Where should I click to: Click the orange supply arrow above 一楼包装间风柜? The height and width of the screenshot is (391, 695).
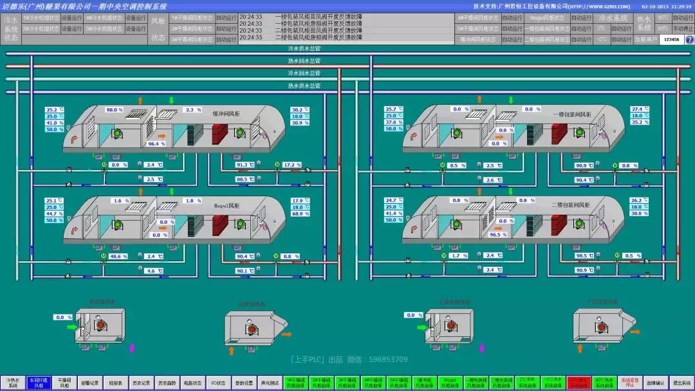pos(479,100)
